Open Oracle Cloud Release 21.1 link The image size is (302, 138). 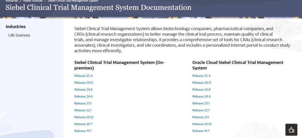(201, 117)
